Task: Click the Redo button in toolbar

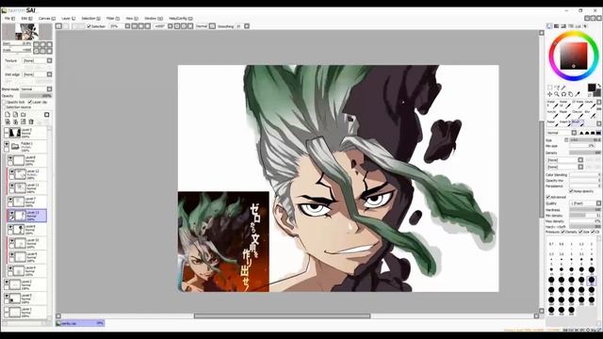Action: 66,26
